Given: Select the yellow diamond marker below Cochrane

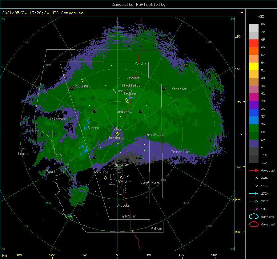Looking at the screenshot, I should 105,178.
